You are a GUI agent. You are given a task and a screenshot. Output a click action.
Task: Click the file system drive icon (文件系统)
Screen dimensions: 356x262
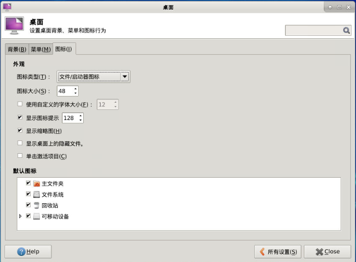click(36, 195)
